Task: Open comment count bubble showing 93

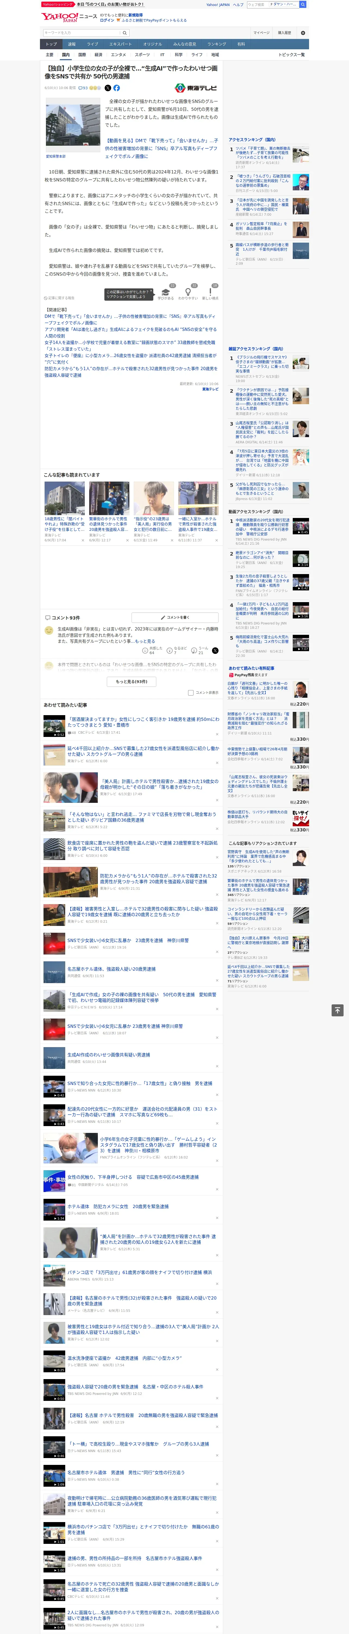Action: [83, 88]
